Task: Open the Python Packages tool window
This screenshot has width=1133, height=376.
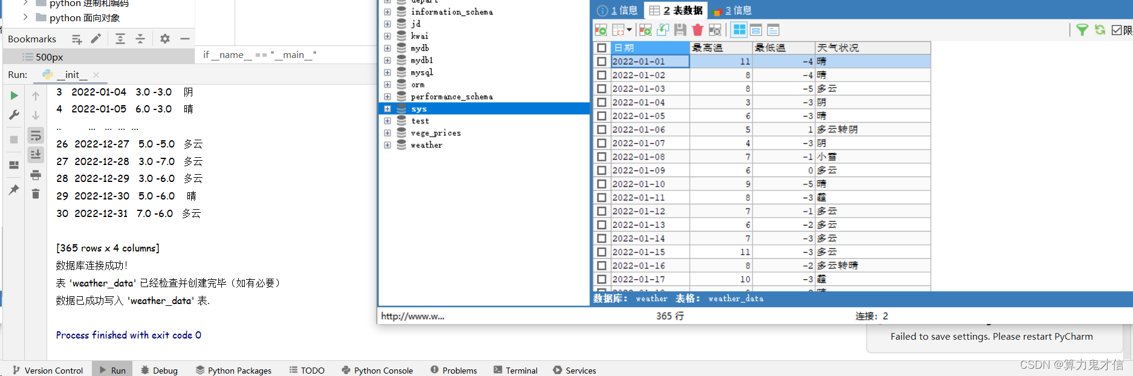Action: [x=233, y=370]
